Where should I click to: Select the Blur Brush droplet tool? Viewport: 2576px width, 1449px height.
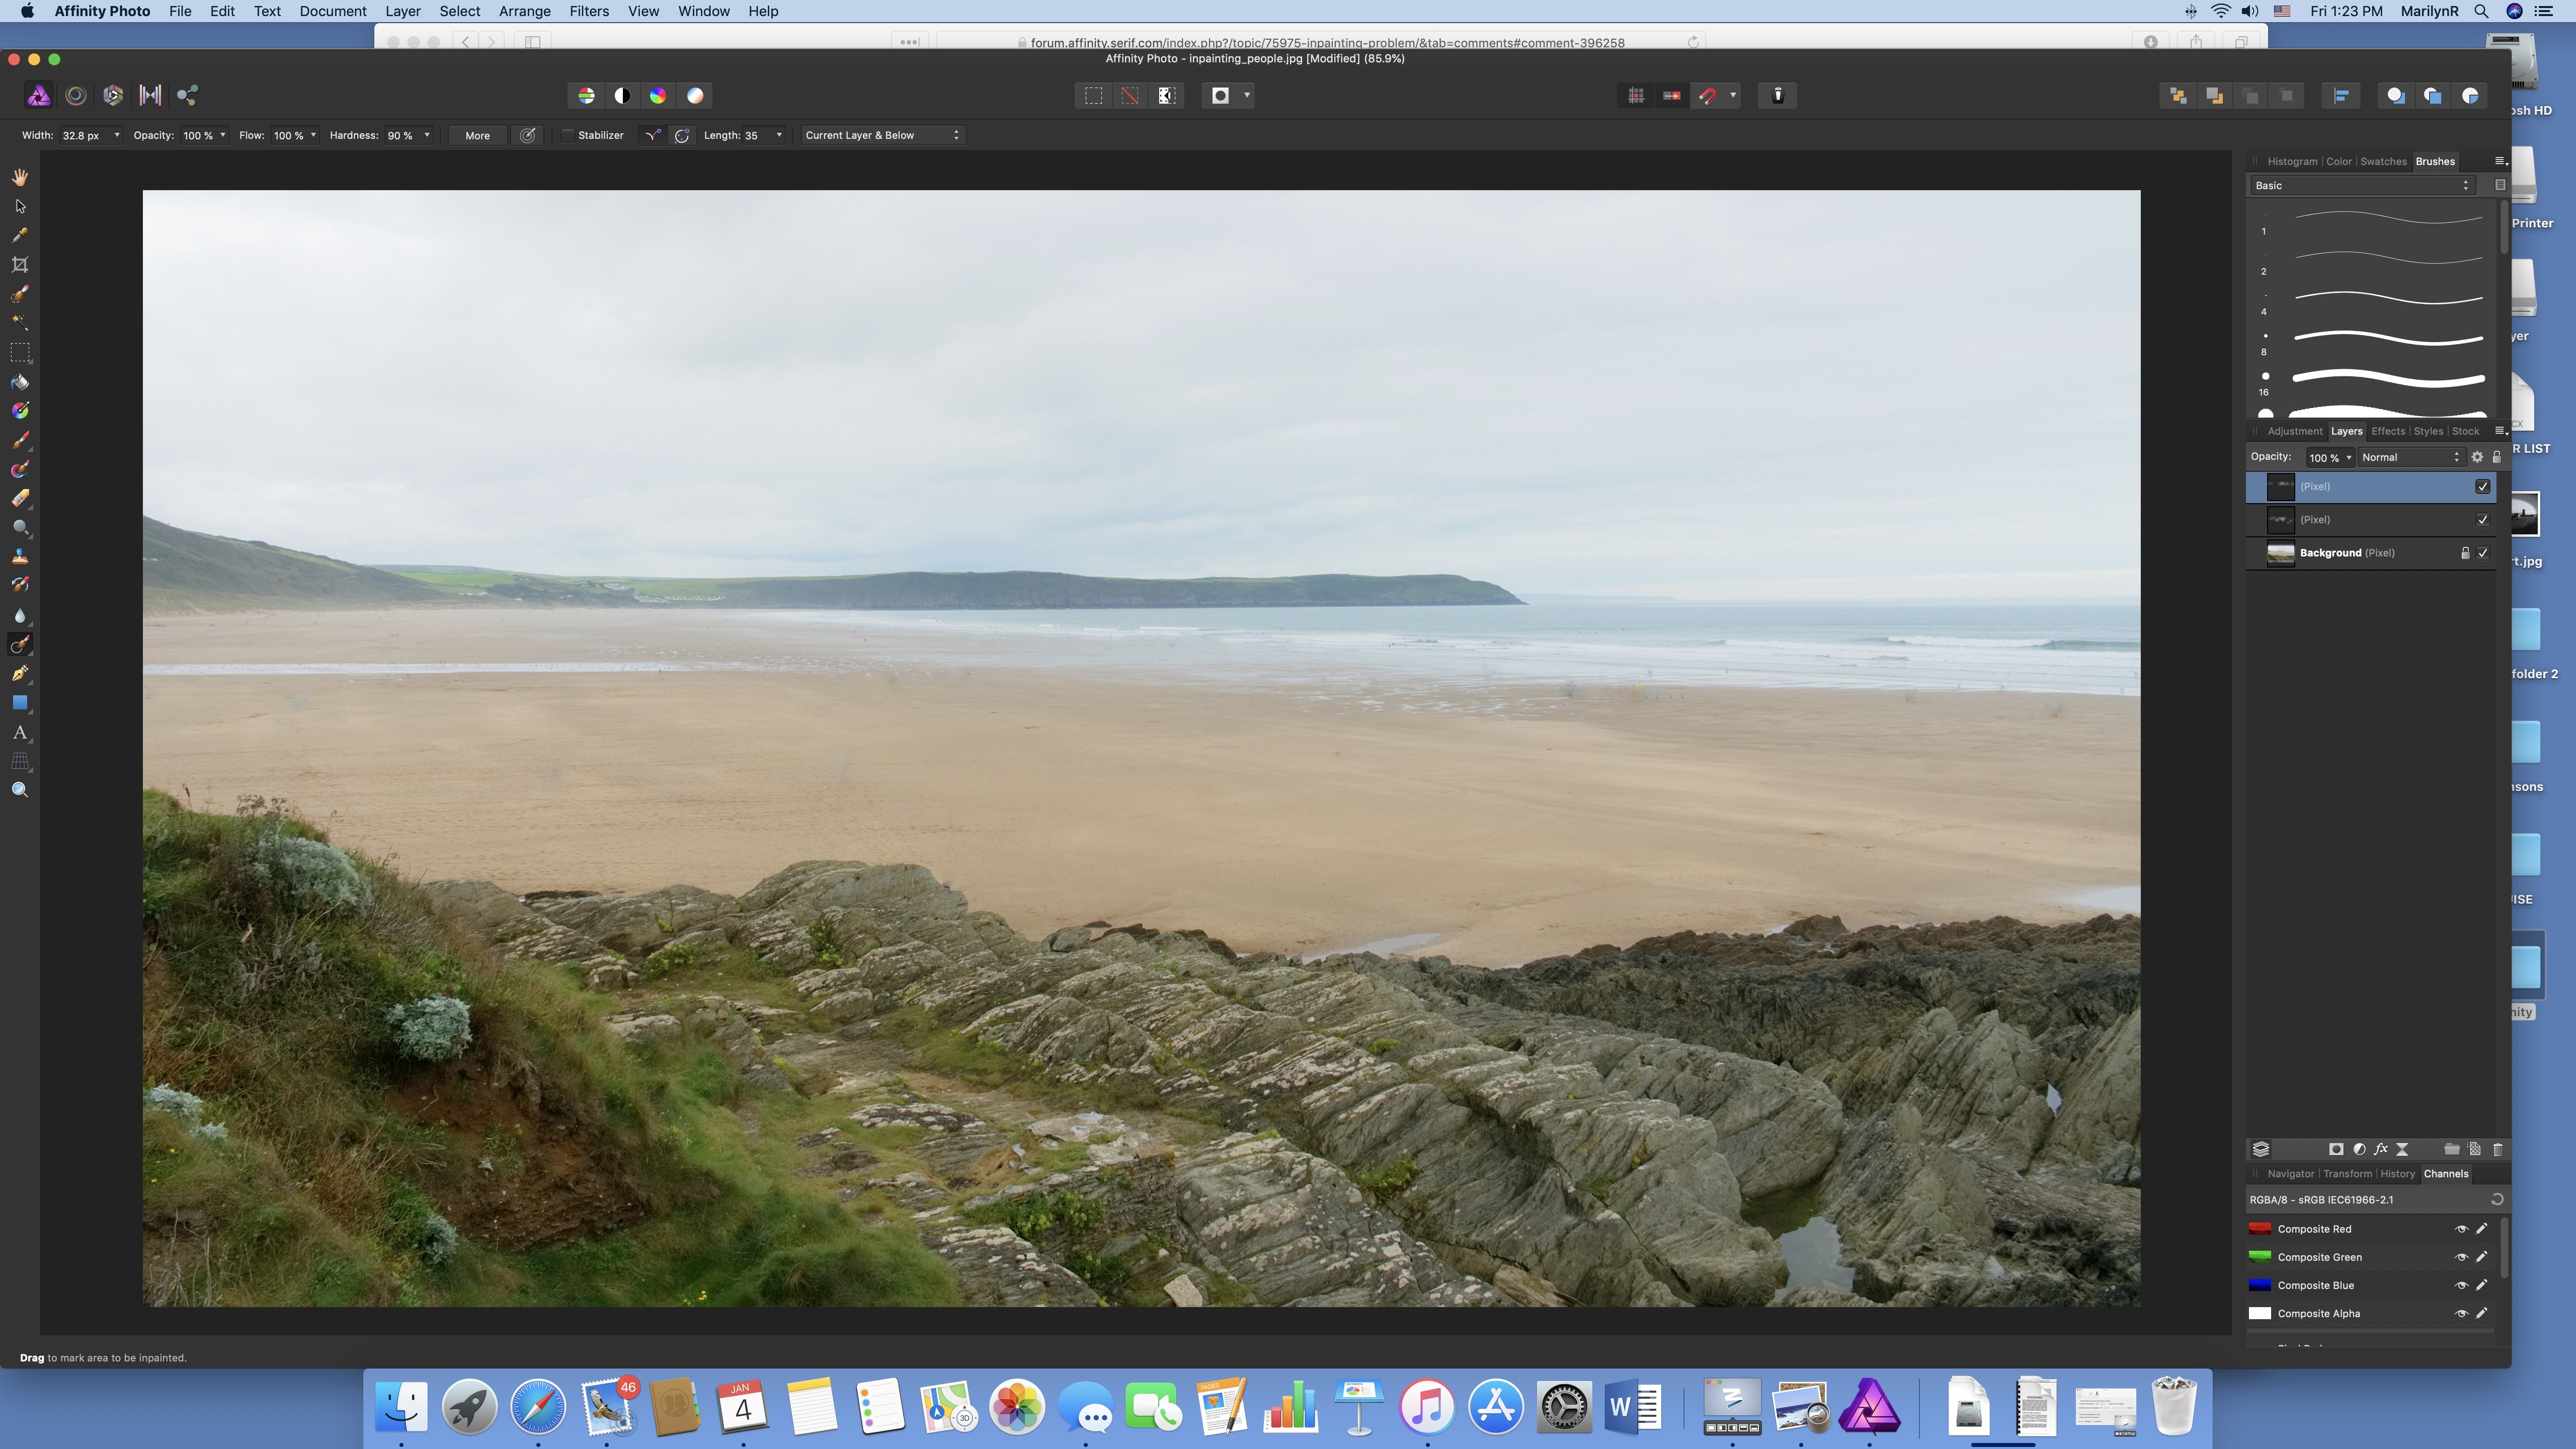click(20, 615)
